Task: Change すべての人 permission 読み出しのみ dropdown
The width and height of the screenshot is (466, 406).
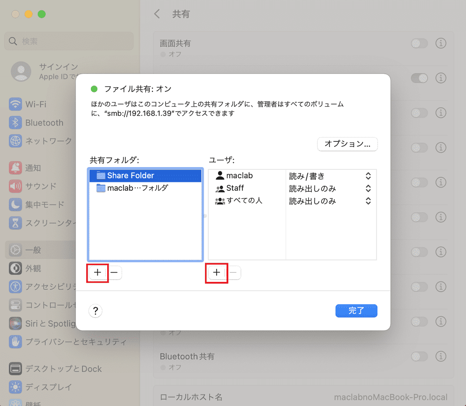Action: click(x=330, y=201)
